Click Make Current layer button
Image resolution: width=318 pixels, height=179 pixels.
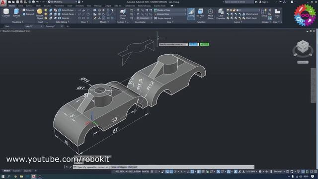pyautogui.click(x=250, y=14)
